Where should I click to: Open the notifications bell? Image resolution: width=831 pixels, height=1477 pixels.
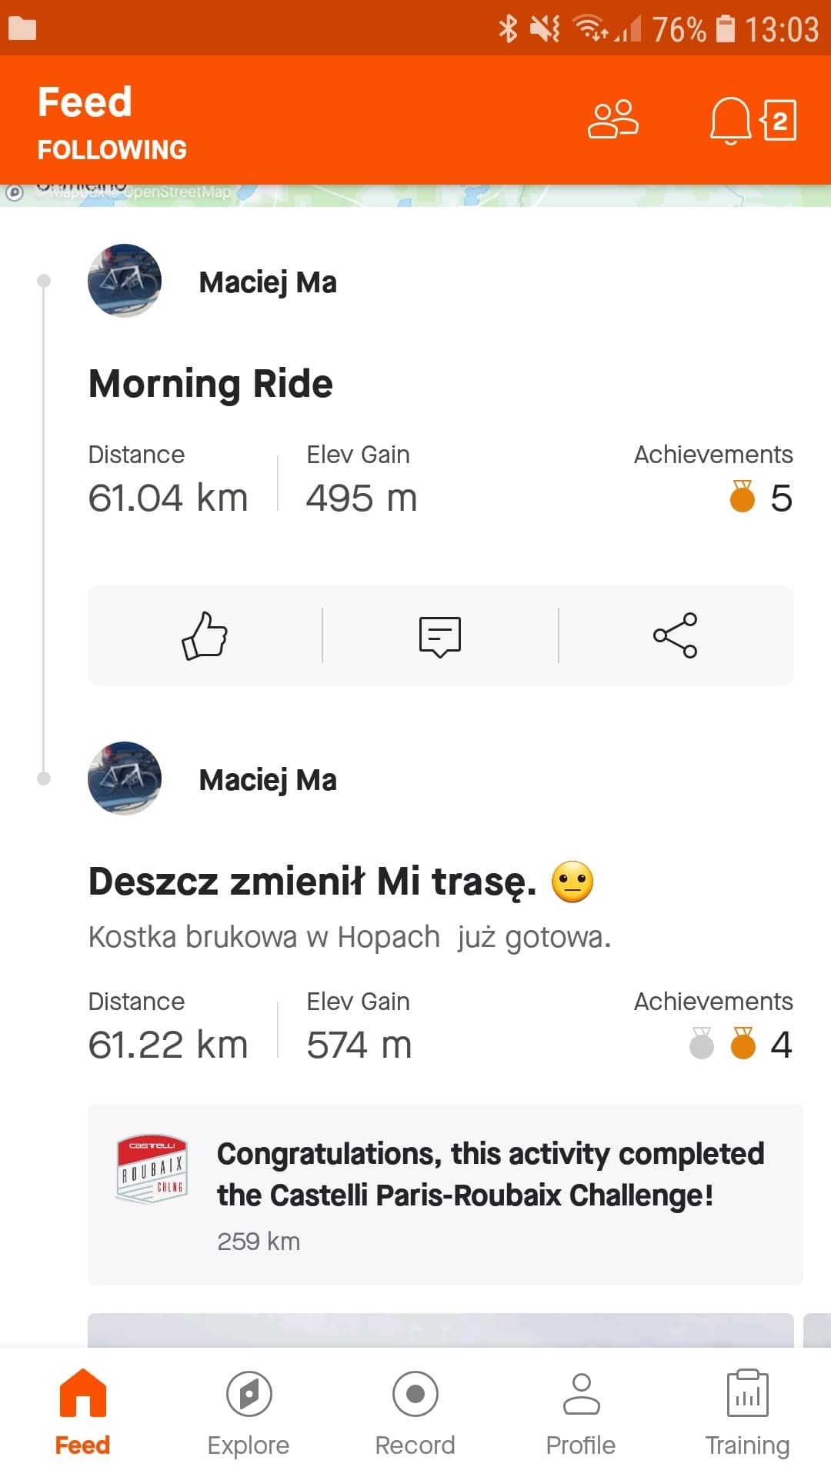(729, 120)
